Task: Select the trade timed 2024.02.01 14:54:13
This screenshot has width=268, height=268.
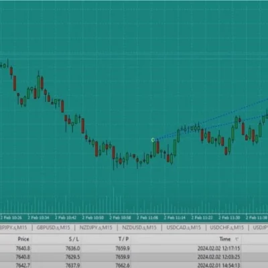Action: tap(218, 265)
